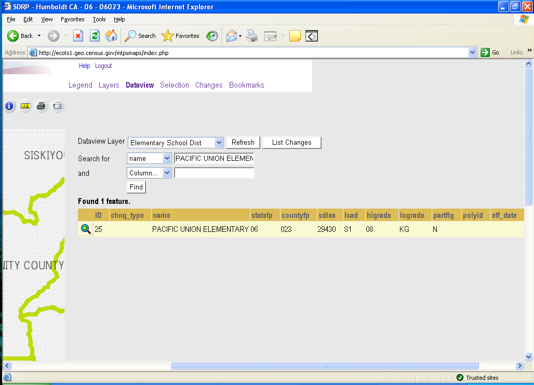Click the map print icon below Legend

click(x=42, y=106)
